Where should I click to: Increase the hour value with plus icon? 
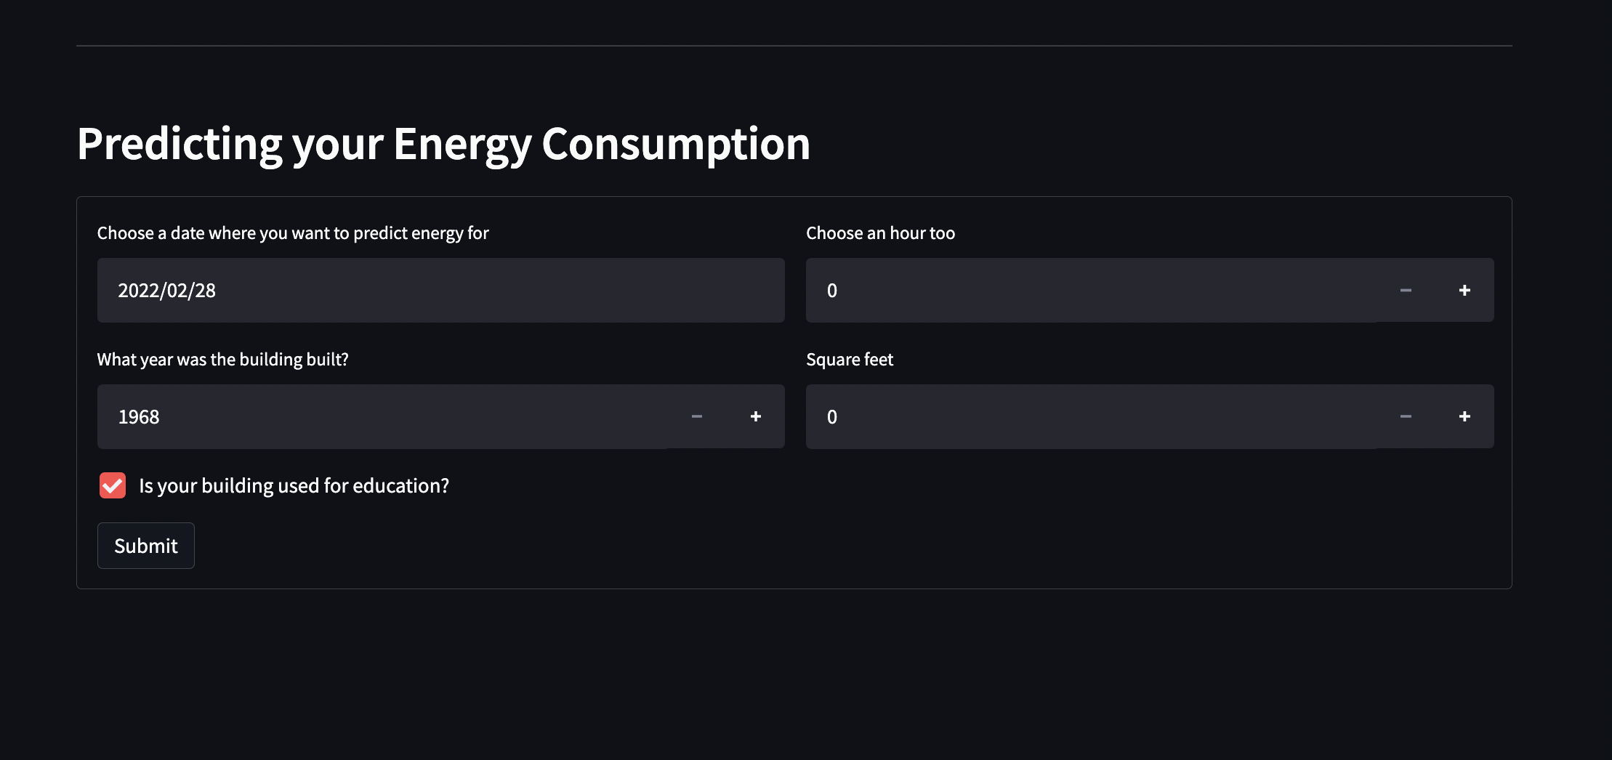1464,290
